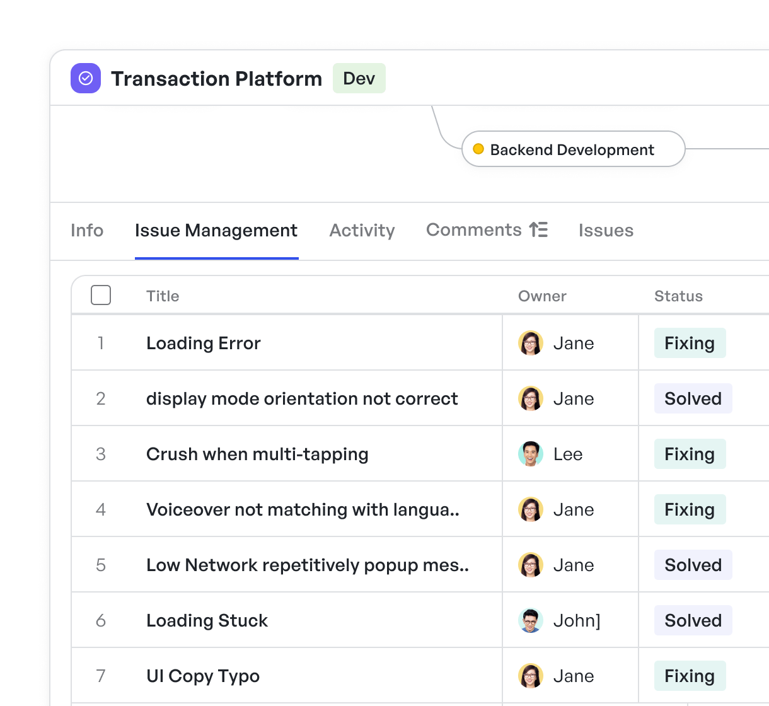Select the Backend Development node

coord(574,149)
